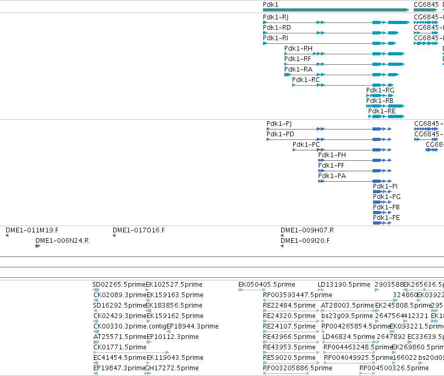444x376 pixels.
Task: Click the EC41454.5prime EST label
Action: (120, 358)
